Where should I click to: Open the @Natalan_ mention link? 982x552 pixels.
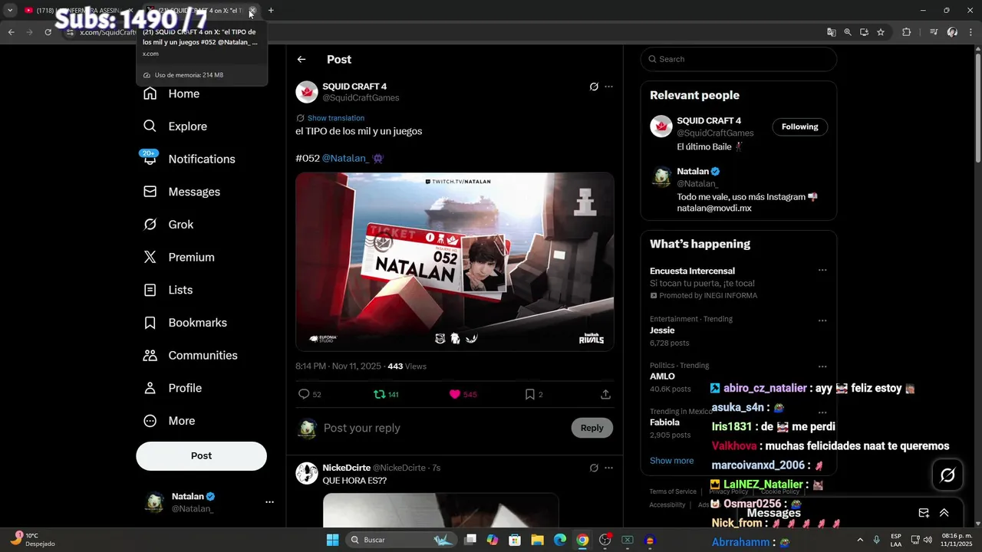pos(345,158)
